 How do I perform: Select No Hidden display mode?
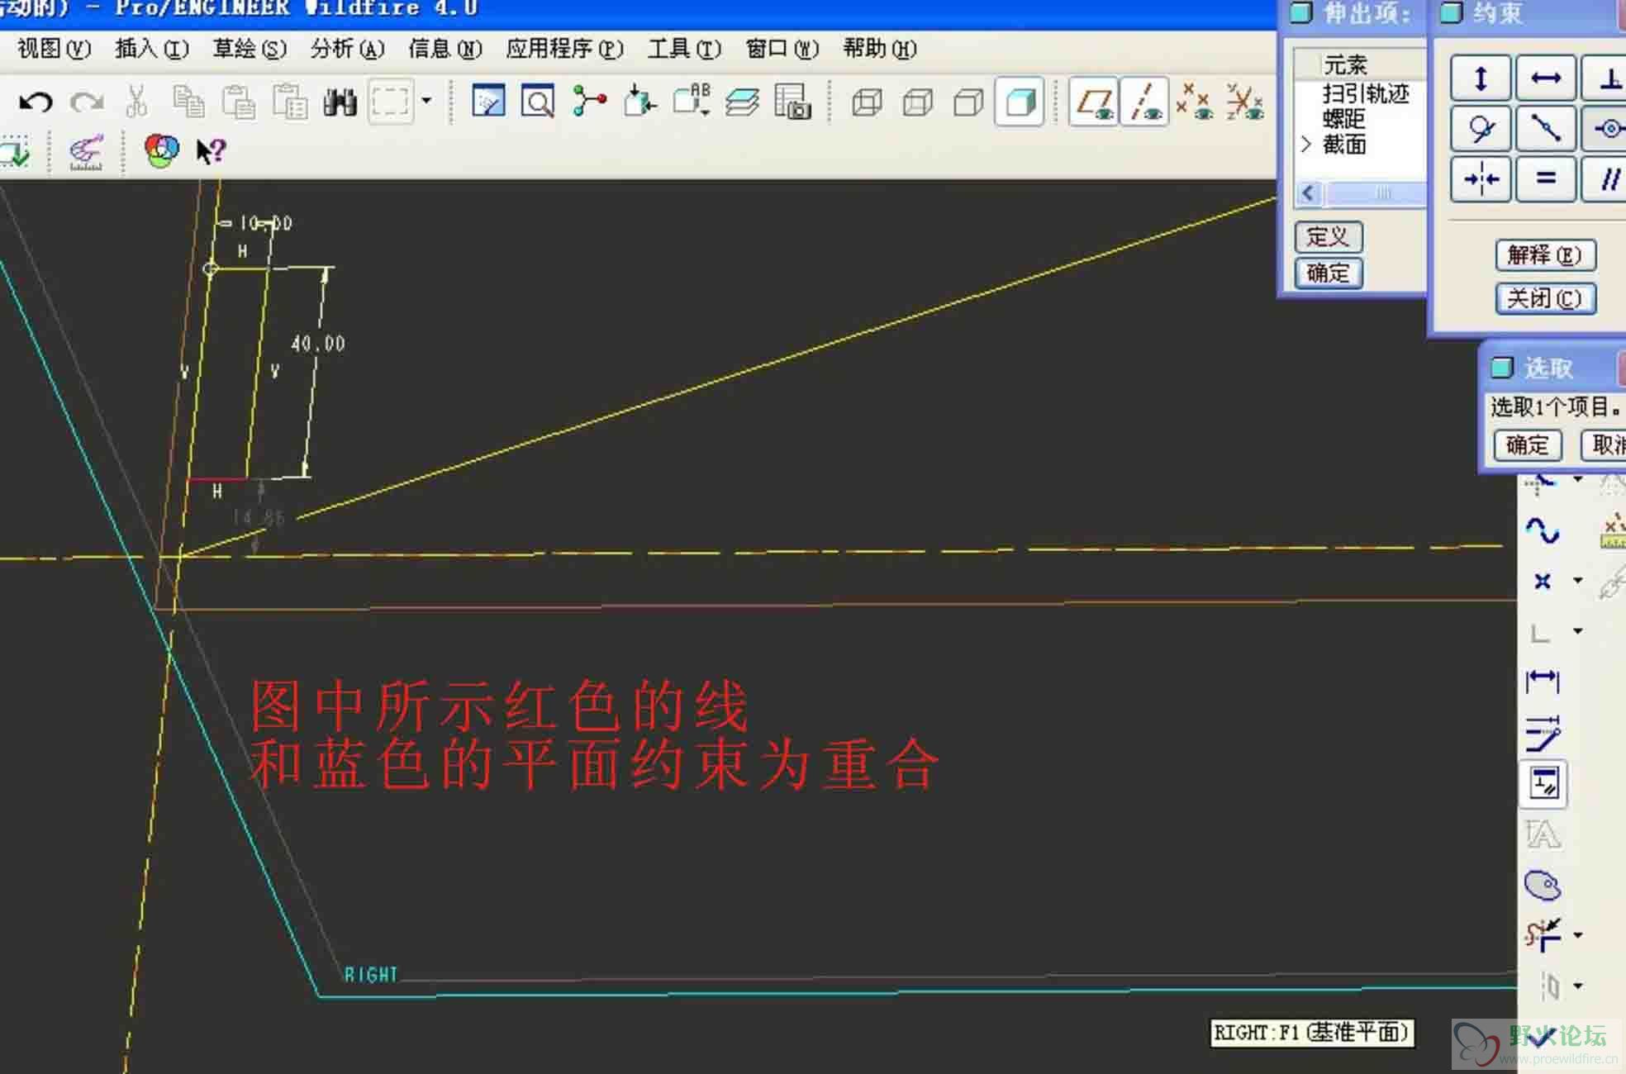[968, 102]
